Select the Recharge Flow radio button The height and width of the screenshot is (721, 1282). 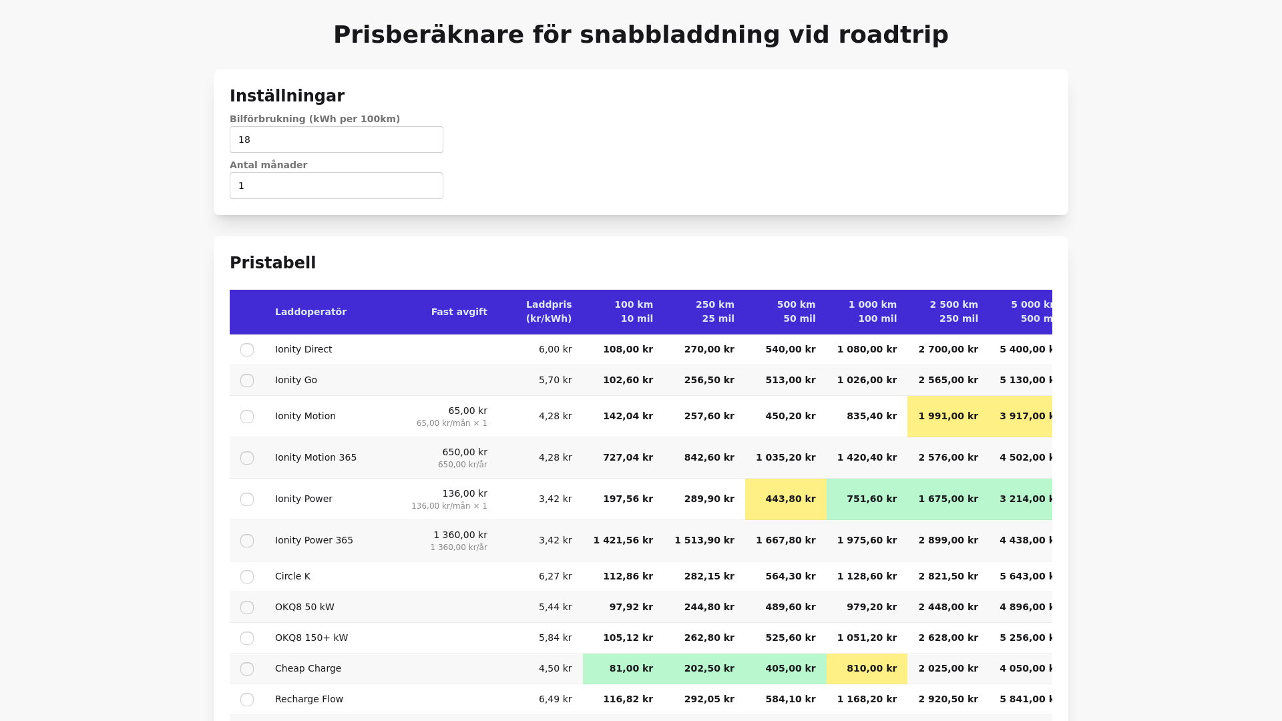click(x=247, y=700)
